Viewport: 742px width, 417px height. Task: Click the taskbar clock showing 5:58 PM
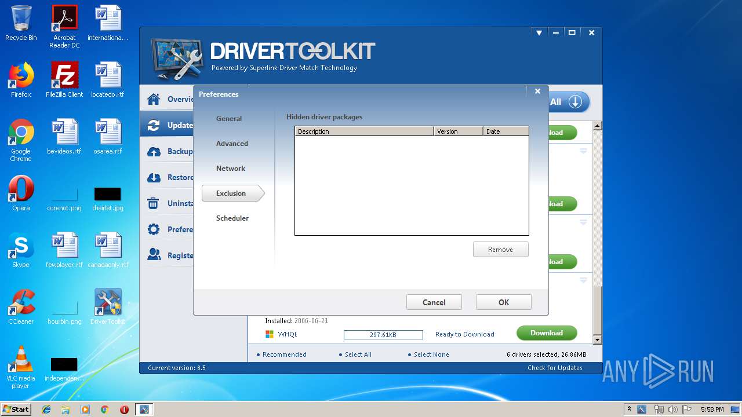click(712, 409)
